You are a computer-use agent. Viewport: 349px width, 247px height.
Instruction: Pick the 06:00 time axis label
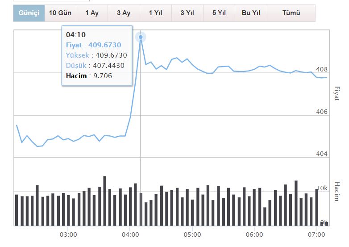tap(253, 234)
